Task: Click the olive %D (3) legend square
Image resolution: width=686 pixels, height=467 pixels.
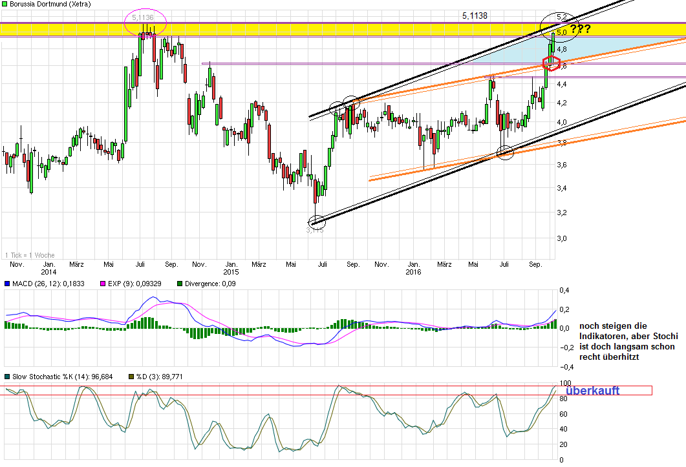Action: 131,377
